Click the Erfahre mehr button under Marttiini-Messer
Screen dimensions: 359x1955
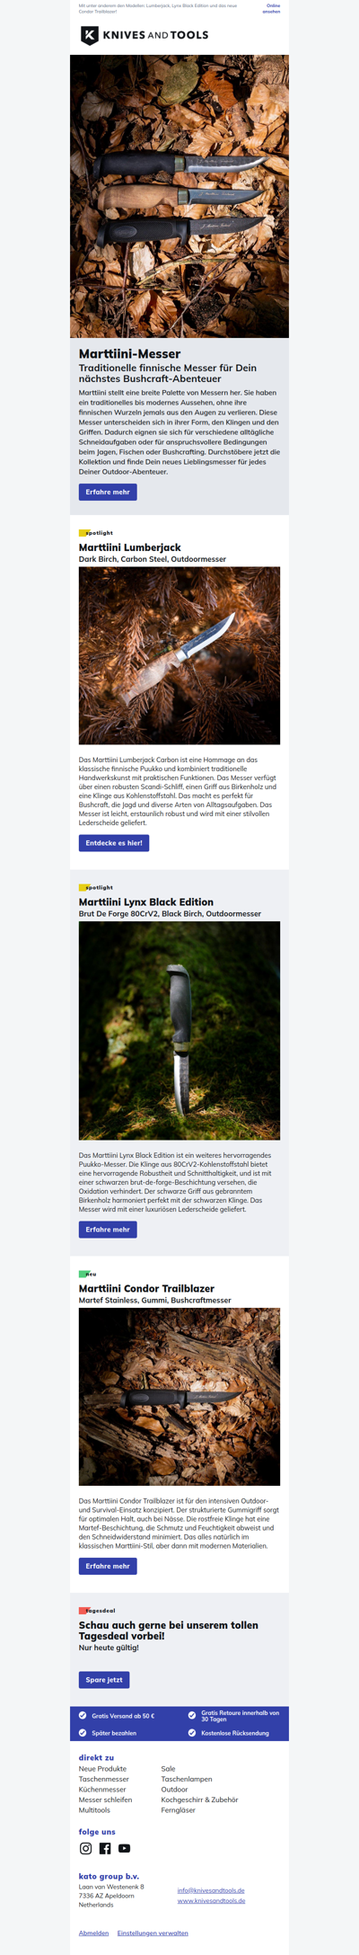click(108, 492)
